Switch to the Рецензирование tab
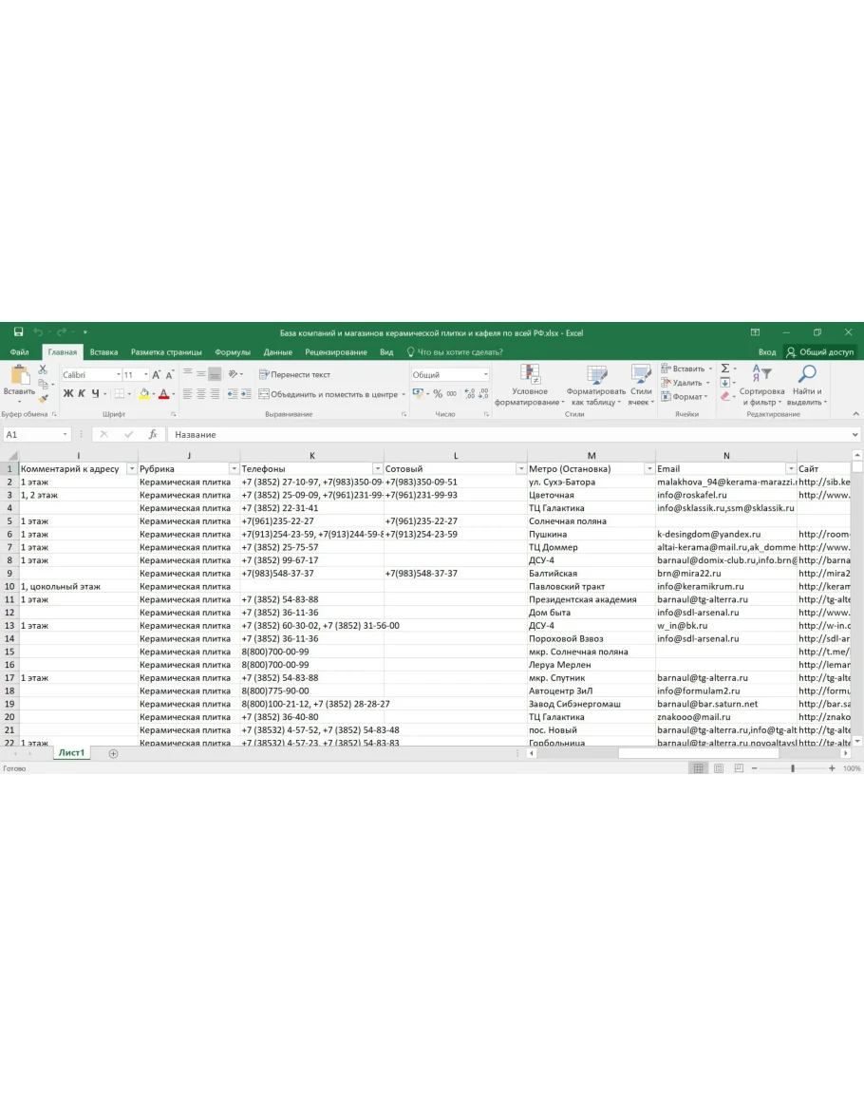Screen dimensions: 864x1097 [x=336, y=352]
